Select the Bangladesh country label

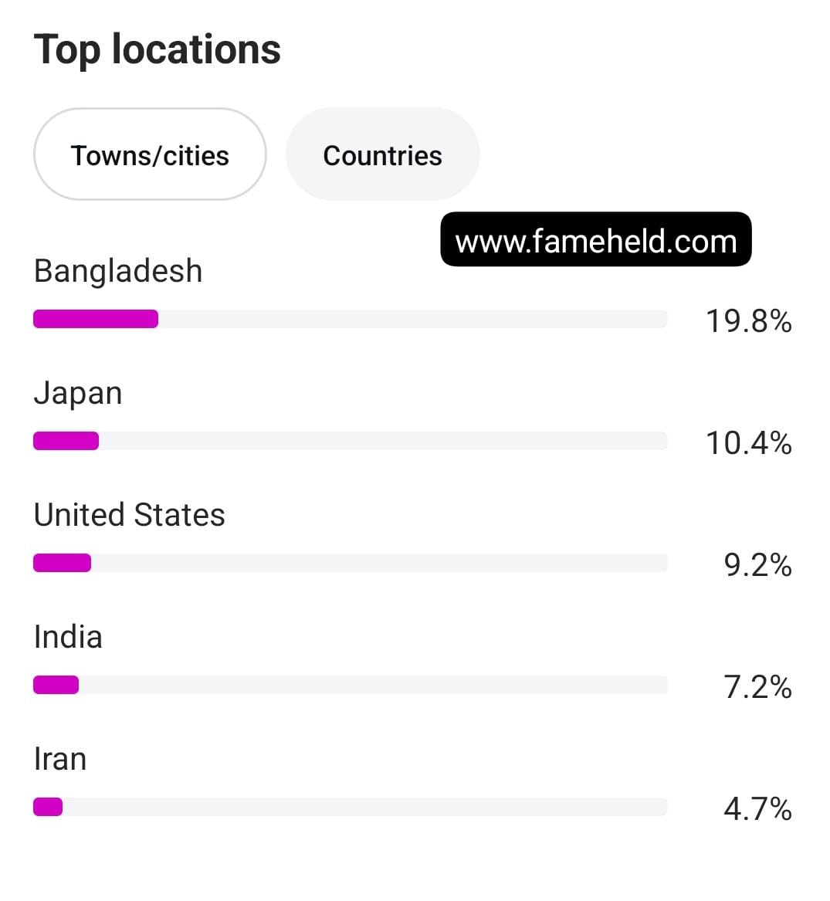tap(118, 271)
